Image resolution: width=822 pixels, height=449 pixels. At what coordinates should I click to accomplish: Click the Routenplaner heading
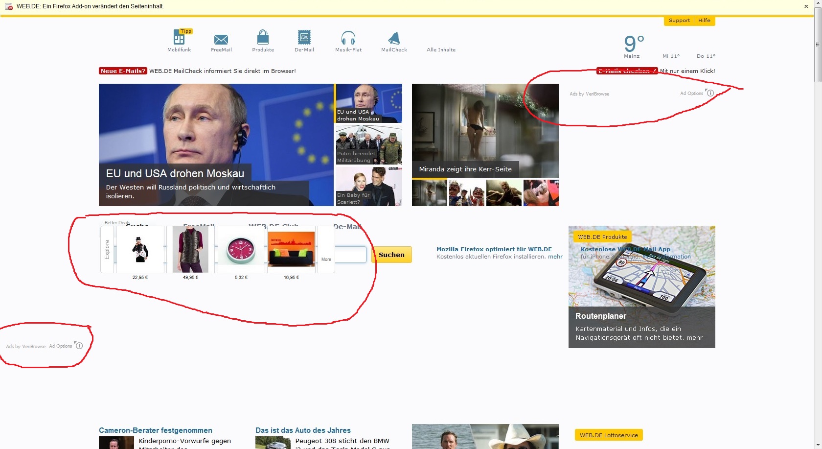coord(601,316)
